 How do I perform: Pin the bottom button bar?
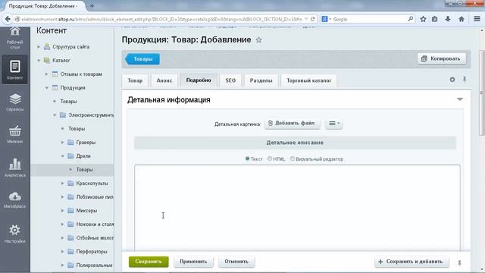[x=460, y=263]
